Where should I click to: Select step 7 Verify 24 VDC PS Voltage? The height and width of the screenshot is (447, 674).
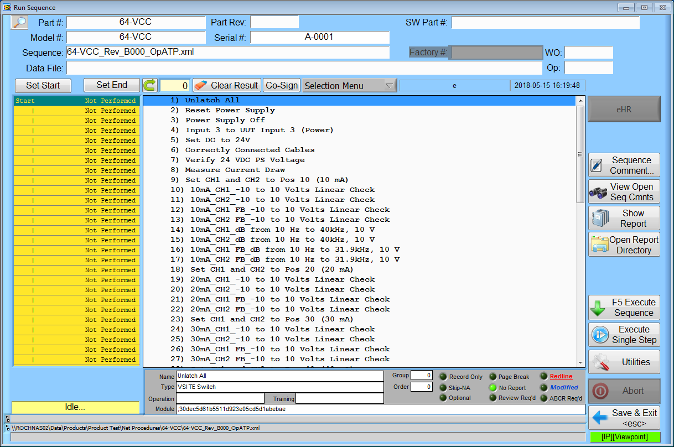click(245, 160)
